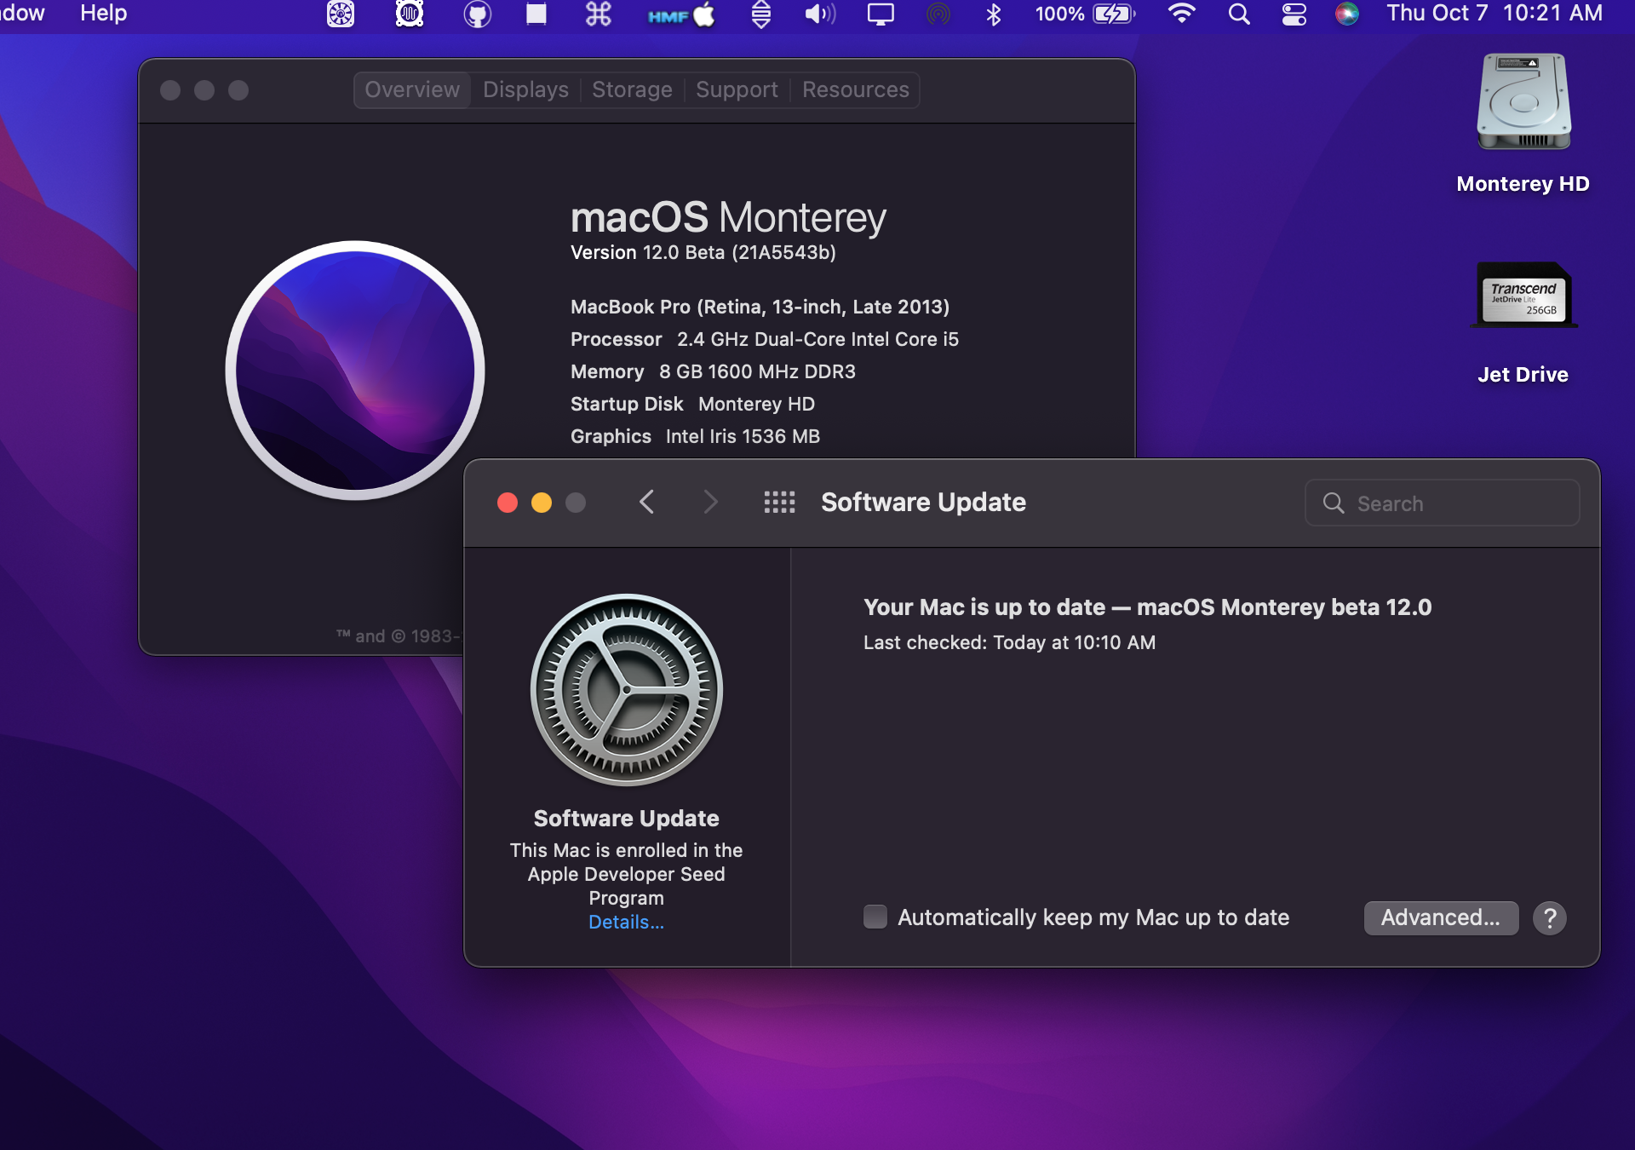Image resolution: width=1635 pixels, height=1150 pixels.
Task: Minimize the Software Update window
Action: tap(542, 503)
